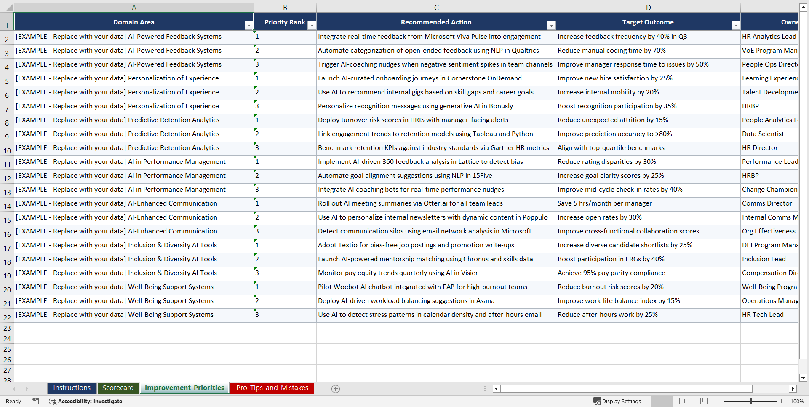This screenshot has height=407, width=809.
Task: Check Accessibility: Investigate in status bar
Action: pyautogui.click(x=86, y=401)
